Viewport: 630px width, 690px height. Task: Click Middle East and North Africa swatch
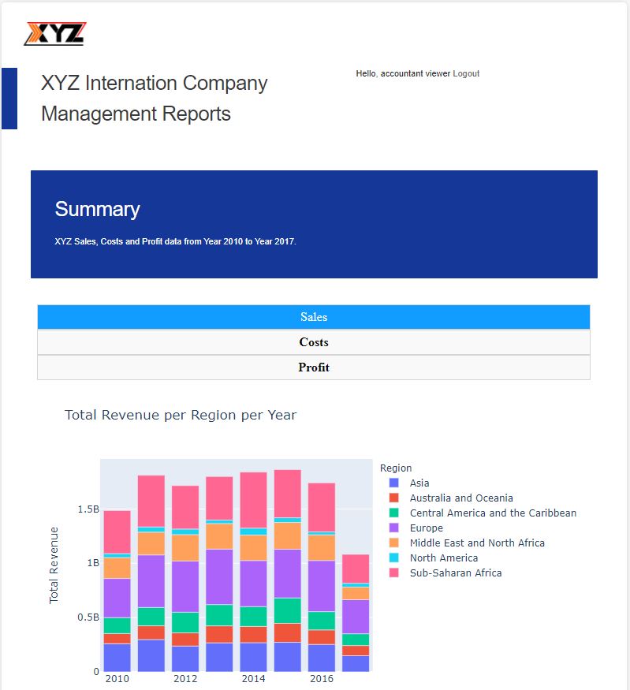pos(394,543)
